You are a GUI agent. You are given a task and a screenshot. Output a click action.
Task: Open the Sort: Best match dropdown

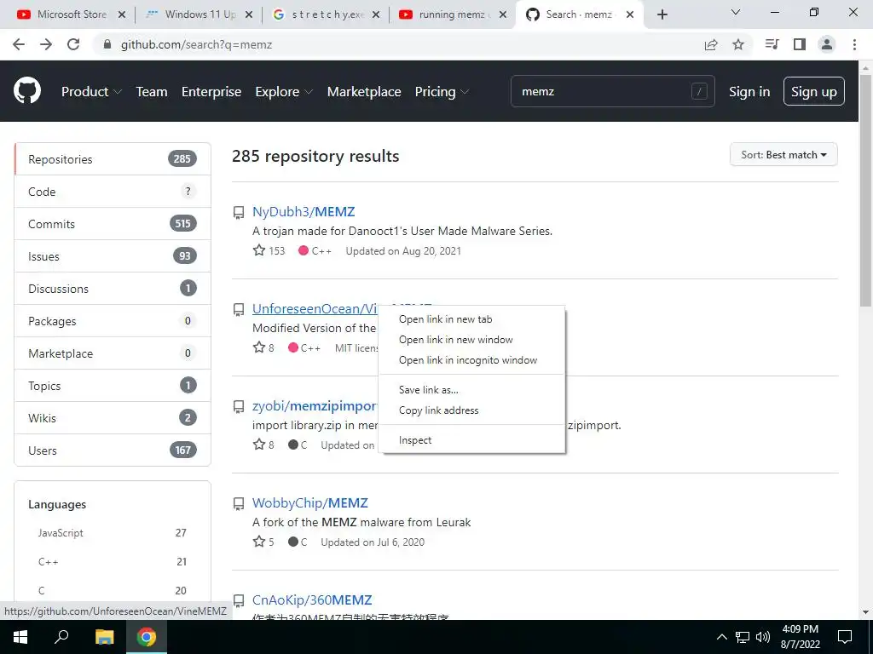pyautogui.click(x=783, y=155)
